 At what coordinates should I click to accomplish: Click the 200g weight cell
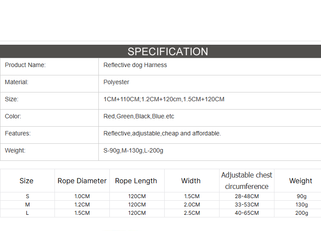(x=302, y=213)
